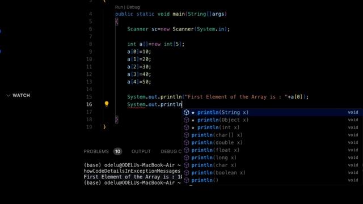Click the method icon beside println(String x)
Image resolution: width=363 pixels, height=204 pixels.
(187, 112)
